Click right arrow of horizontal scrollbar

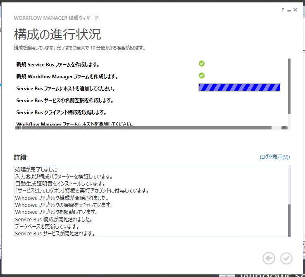(x=284, y=128)
